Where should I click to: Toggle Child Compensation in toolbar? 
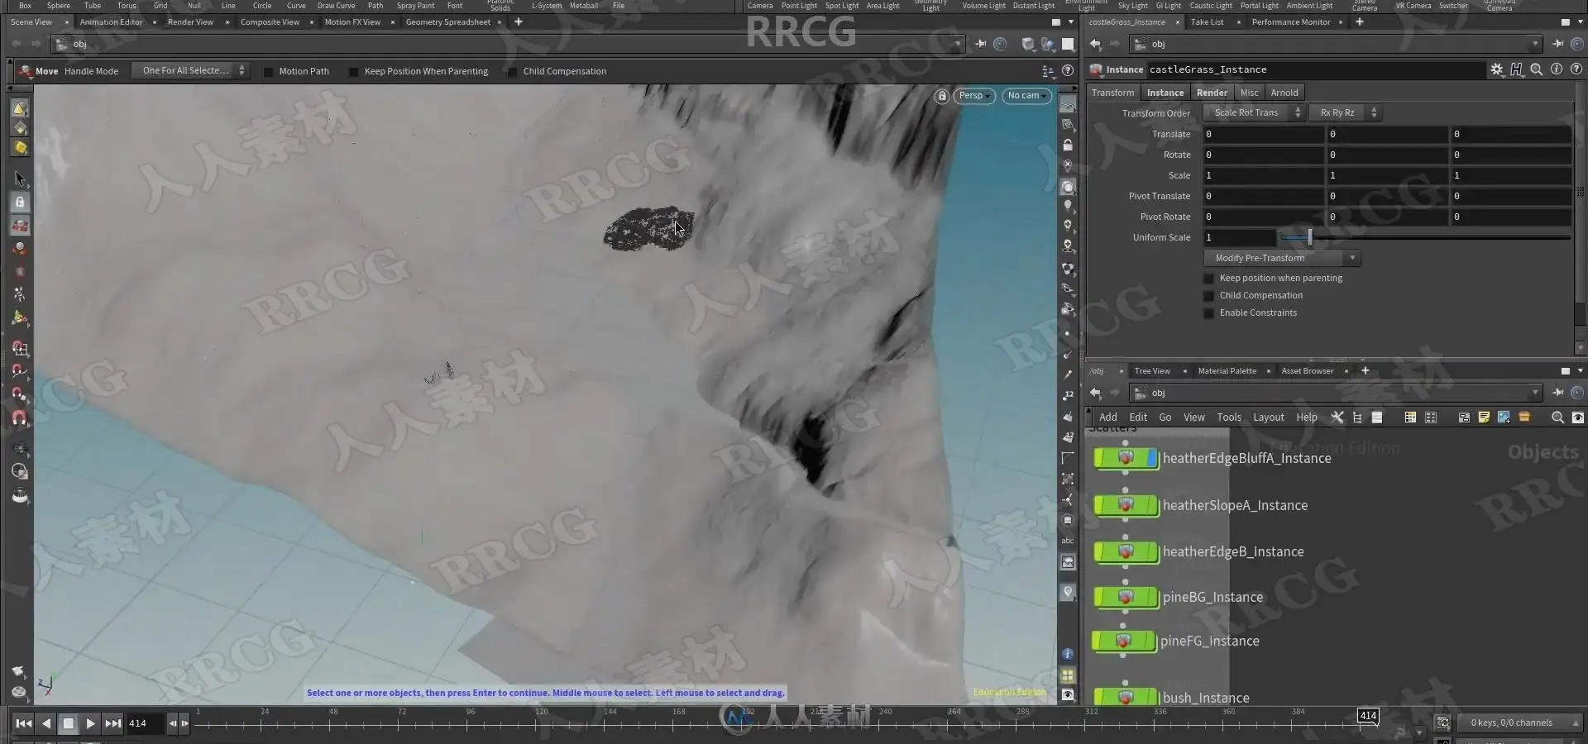[x=512, y=72]
